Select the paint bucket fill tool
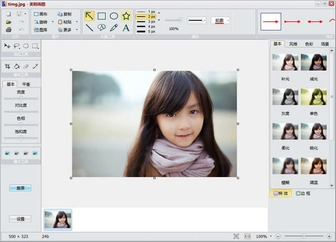This screenshot has height=242, width=336. tap(17, 66)
